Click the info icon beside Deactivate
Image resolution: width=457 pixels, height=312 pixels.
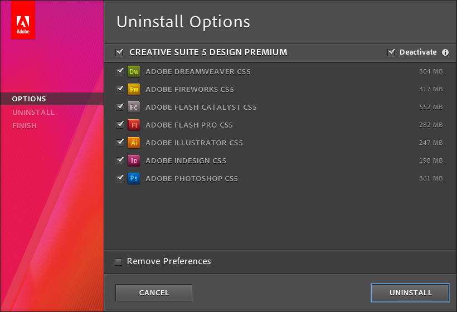click(x=445, y=52)
